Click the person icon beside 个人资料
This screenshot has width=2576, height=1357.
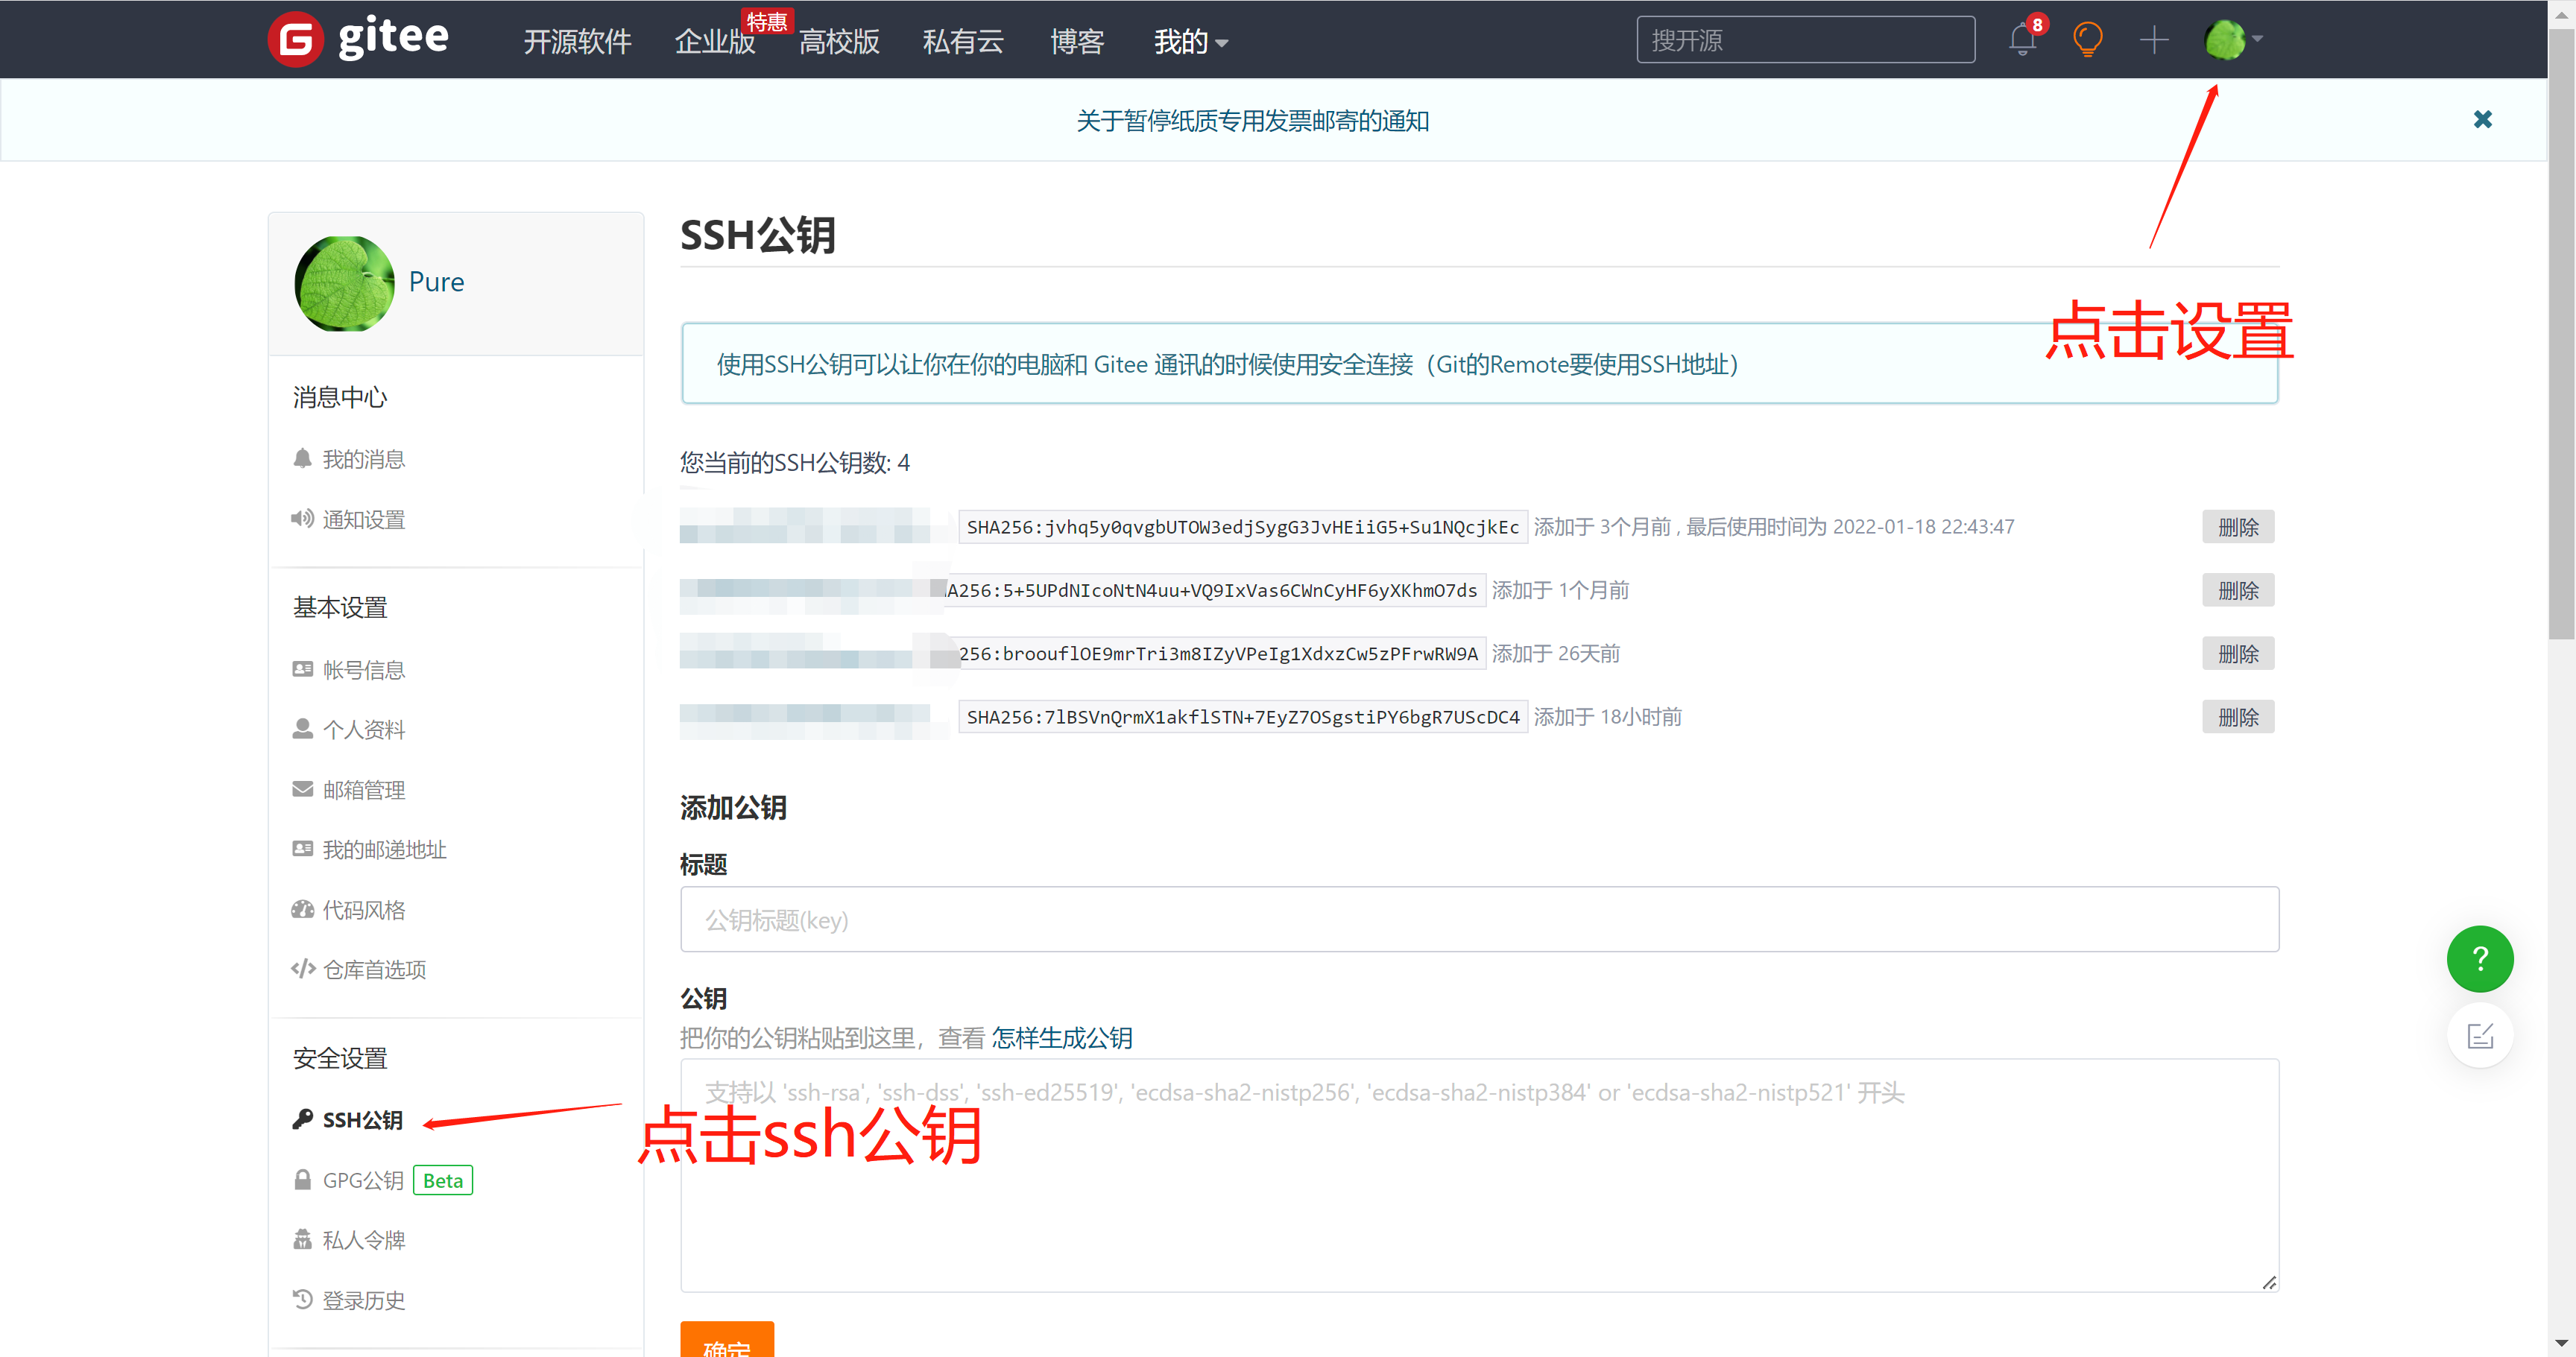[x=302, y=729]
